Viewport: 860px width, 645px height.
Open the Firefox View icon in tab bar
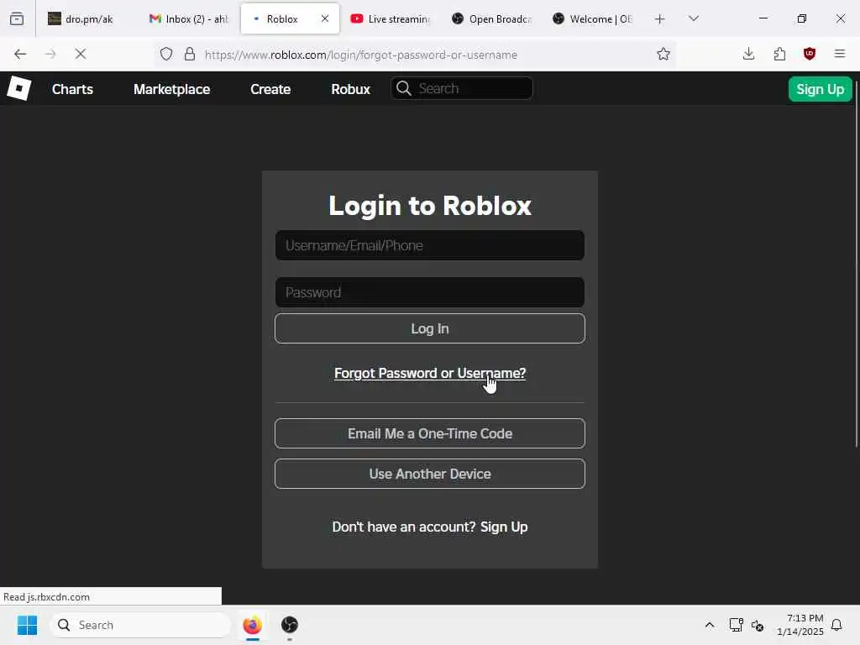pos(17,18)
